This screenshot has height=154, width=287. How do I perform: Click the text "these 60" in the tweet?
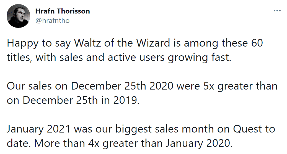pos(242,43)
